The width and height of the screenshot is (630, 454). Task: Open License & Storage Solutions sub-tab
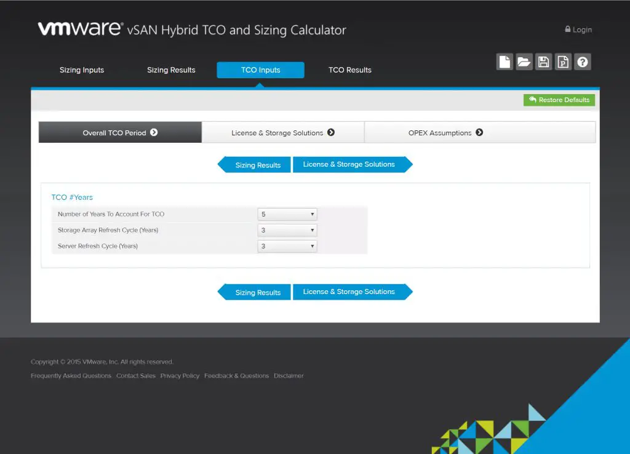tap(283, 132)
